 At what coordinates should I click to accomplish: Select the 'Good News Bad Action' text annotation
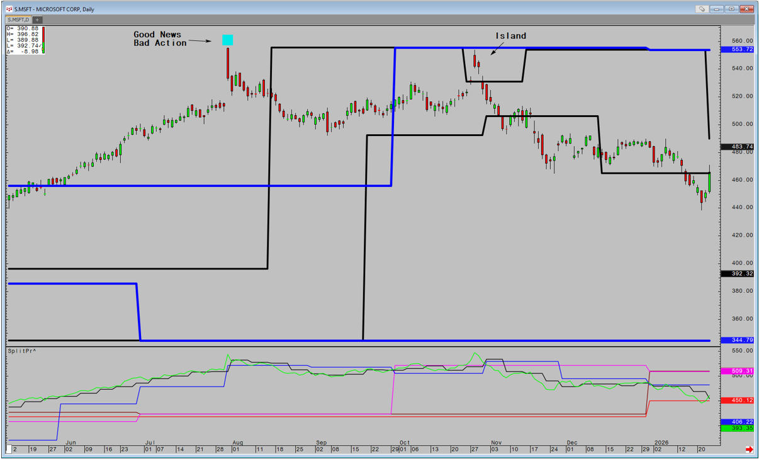pyautogui.click(x=160, y=39)
